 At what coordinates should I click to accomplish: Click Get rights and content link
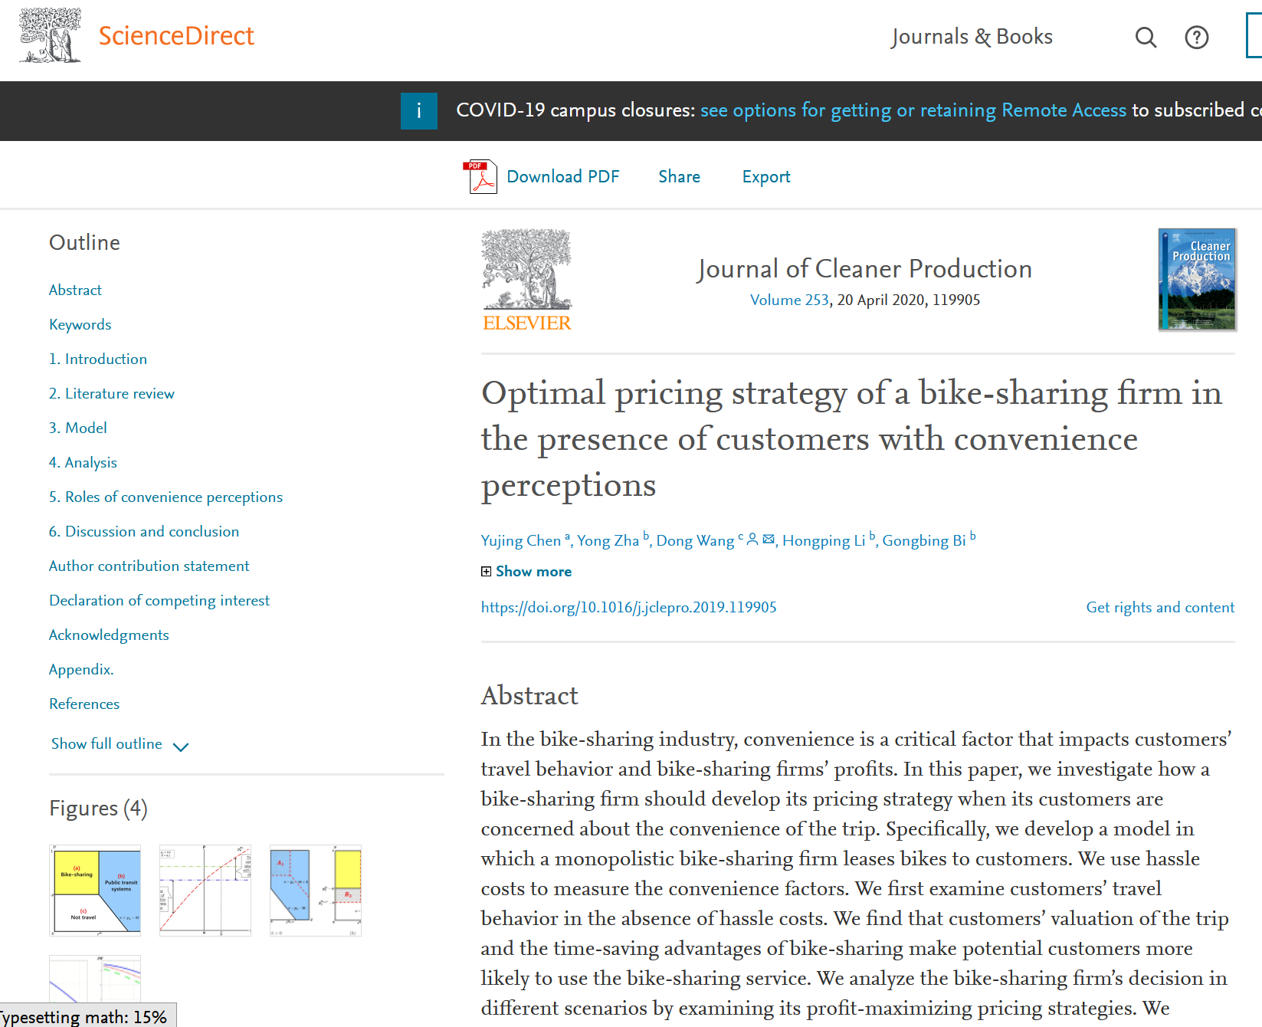click(x=1159, y=607)
